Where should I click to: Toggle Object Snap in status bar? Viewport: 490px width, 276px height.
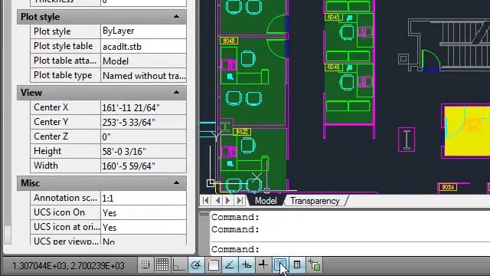213,265
